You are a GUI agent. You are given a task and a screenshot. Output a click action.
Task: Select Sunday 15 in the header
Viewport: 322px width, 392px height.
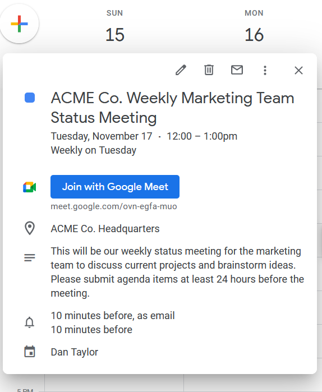[115, 26]
